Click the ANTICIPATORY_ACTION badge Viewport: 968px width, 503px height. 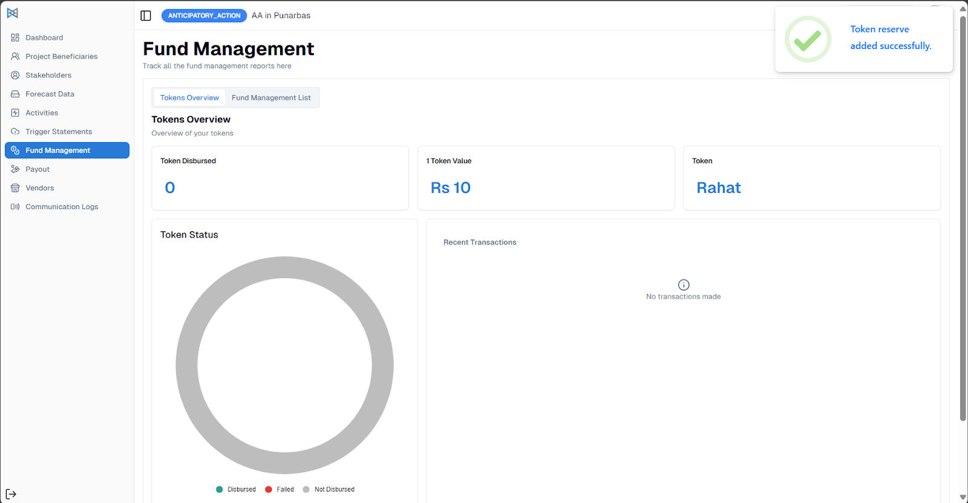pos(204,16)
